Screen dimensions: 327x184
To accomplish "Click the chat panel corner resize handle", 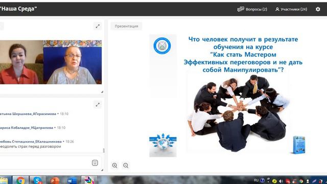I will [102, 170].
